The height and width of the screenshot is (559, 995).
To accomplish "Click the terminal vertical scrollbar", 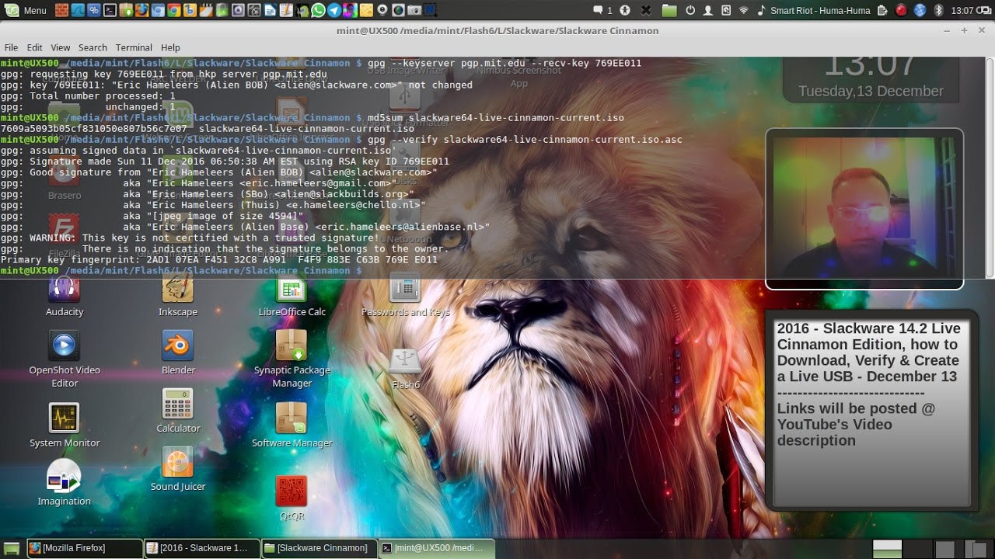I will [990, 167].
